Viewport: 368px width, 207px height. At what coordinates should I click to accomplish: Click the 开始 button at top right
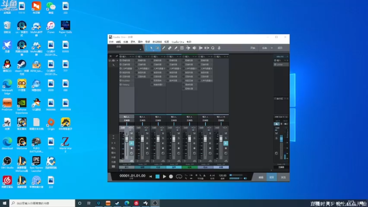click(253, 48)
